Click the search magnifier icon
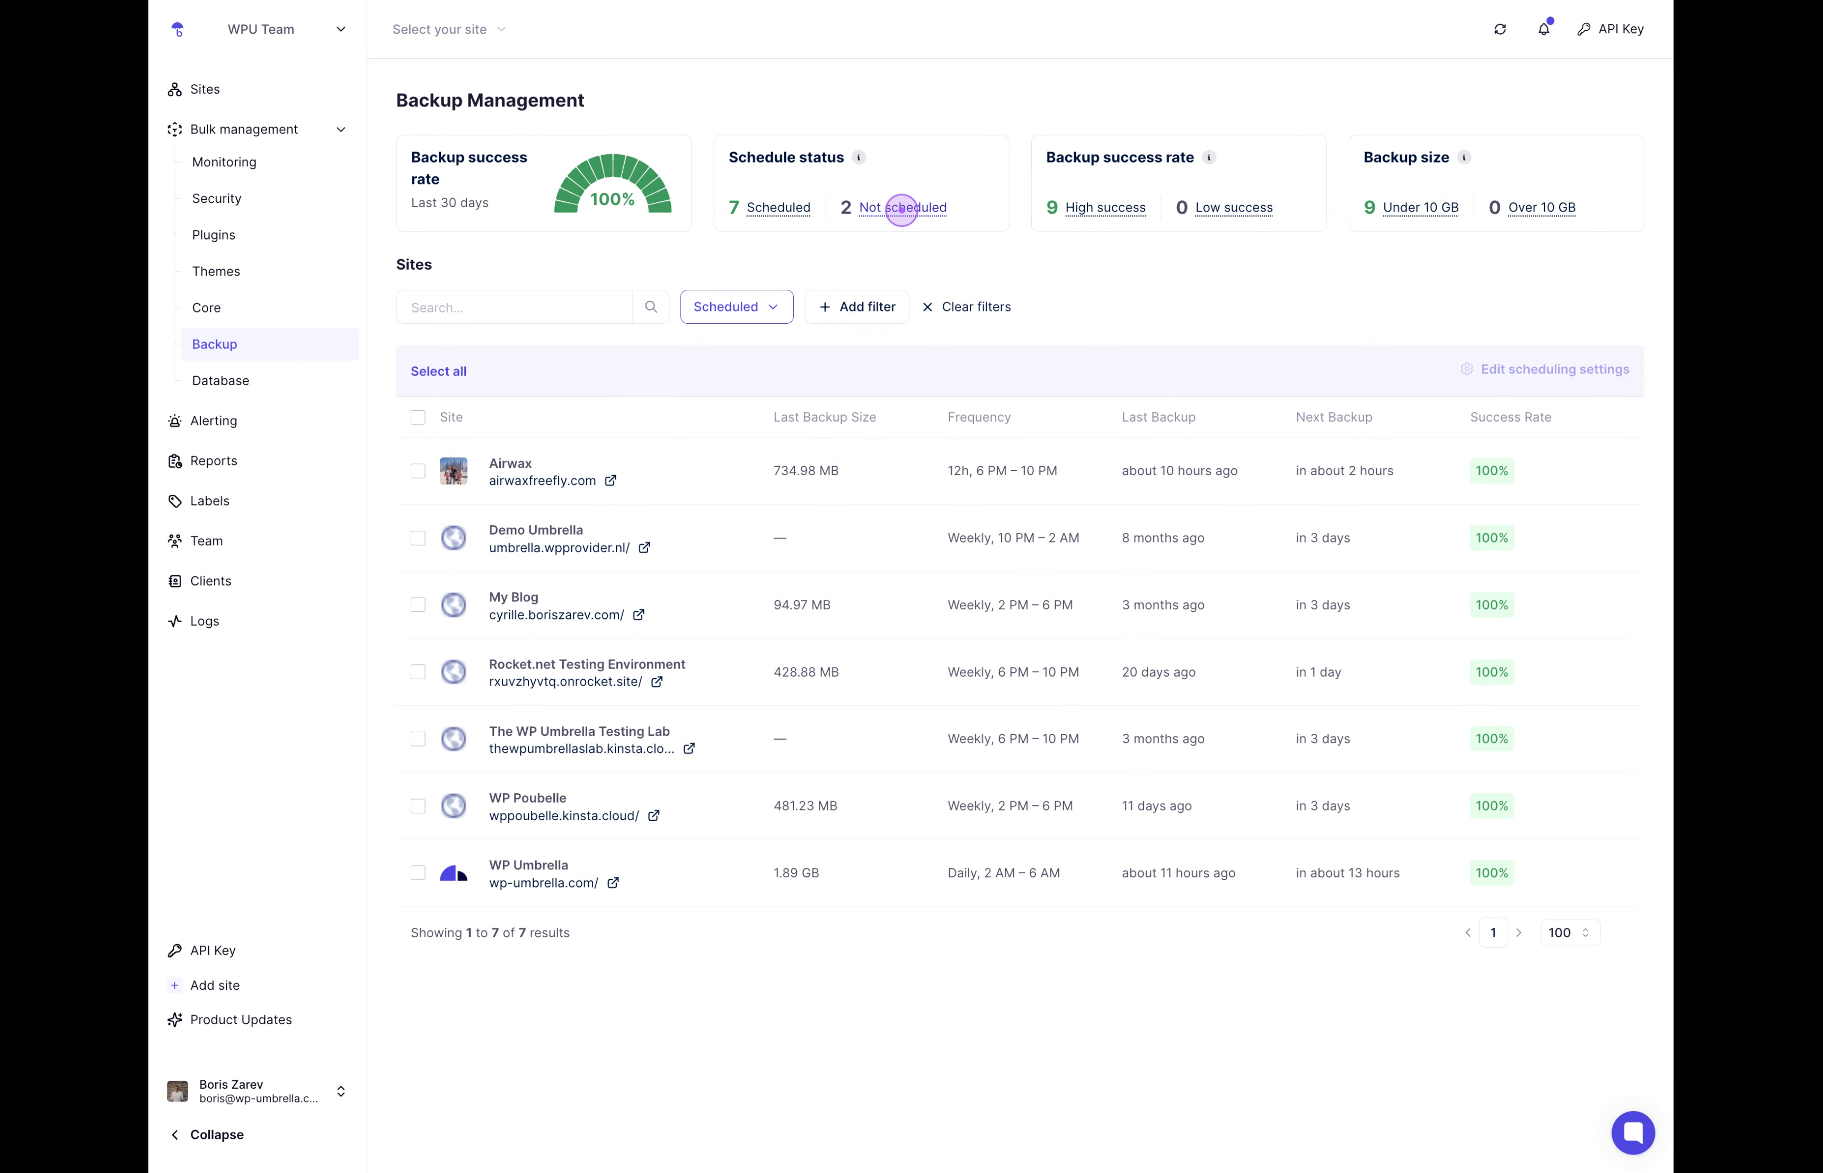This screenshot has height=1173, width=1823. (x=651, y=307)
